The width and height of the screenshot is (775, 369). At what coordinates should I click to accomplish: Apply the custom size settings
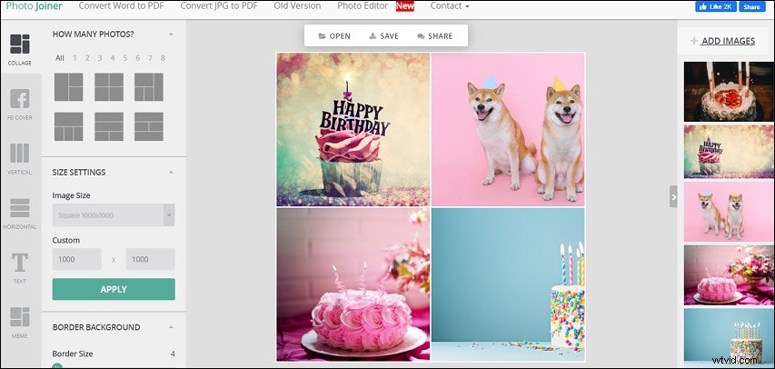pyautogui.click(x=114, y=289)
